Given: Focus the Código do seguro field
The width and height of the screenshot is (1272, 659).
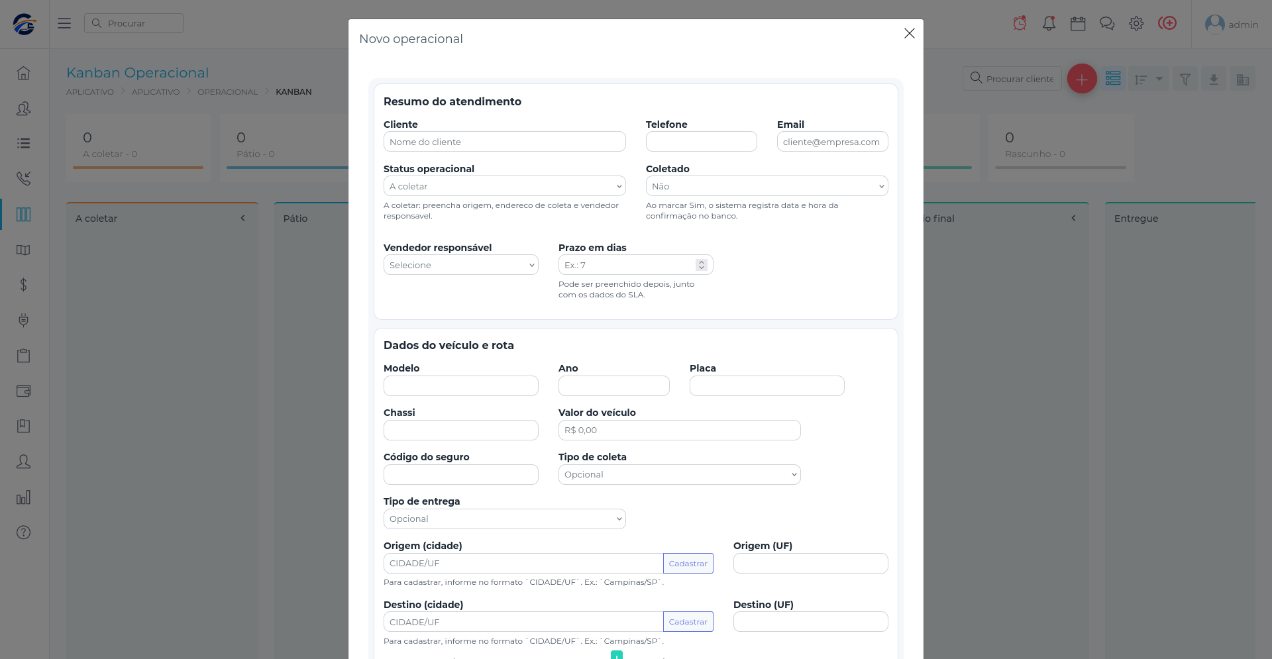Looking at the screenshot, I should [461, 475].
